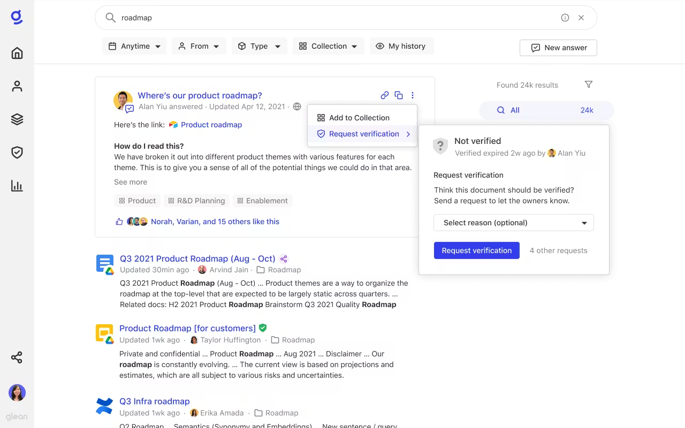Open Analytics via the bar chart icon

tap(17, 186)
